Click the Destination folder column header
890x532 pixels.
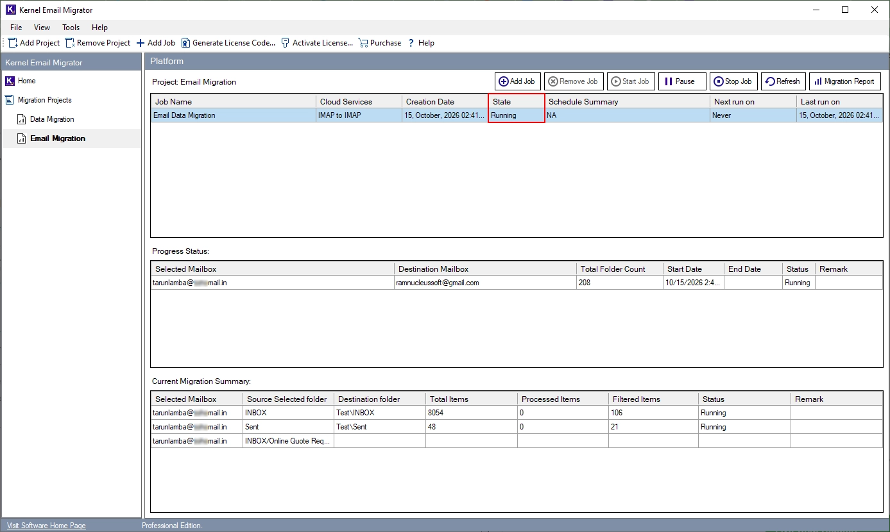click(x=380, y=399)
